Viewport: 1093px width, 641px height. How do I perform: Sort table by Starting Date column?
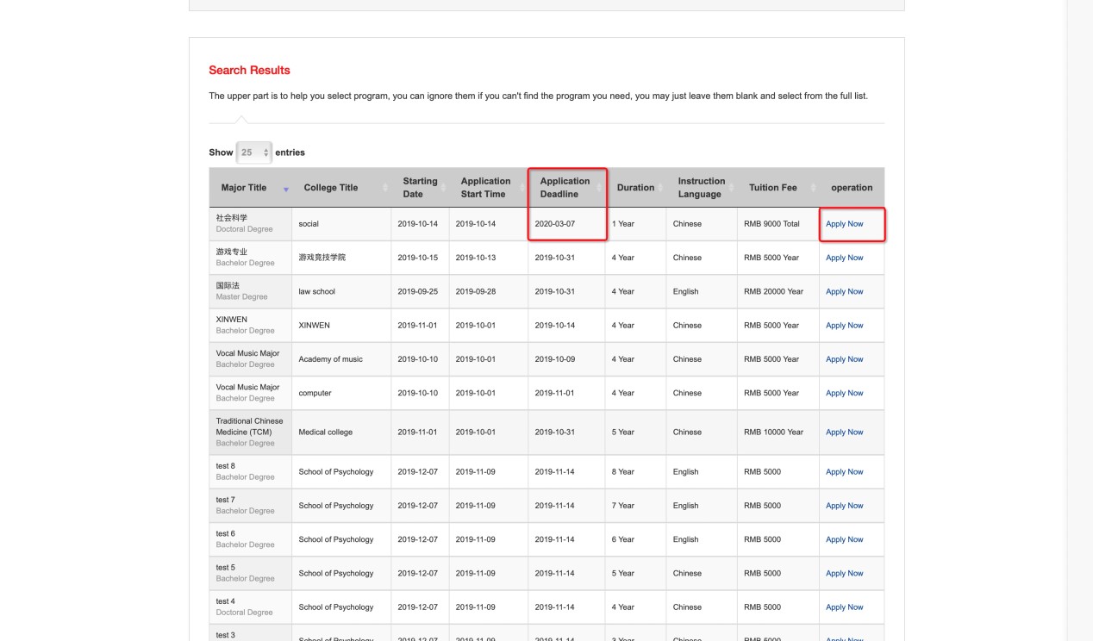[x=420, y=188]
